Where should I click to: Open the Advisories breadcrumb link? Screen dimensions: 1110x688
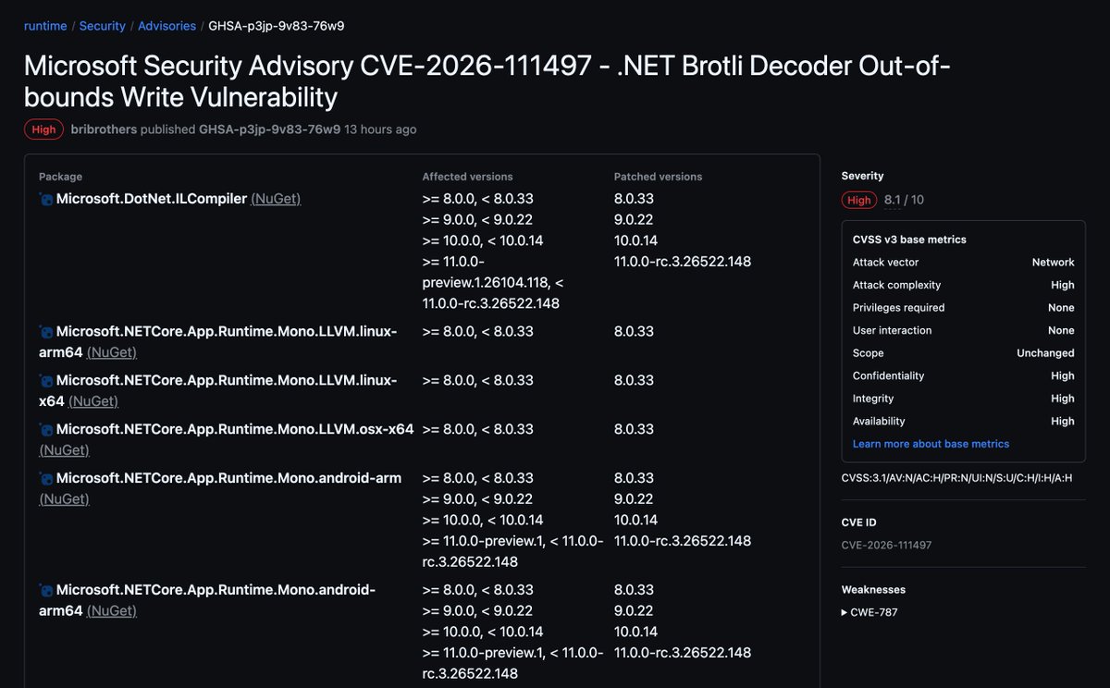(x=166, y=26)
